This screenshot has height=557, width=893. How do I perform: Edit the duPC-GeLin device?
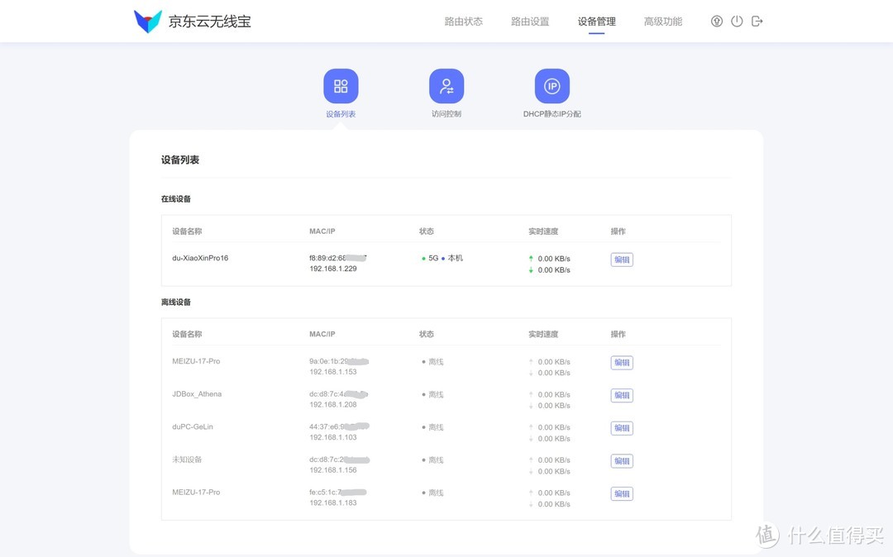(621, 427)
